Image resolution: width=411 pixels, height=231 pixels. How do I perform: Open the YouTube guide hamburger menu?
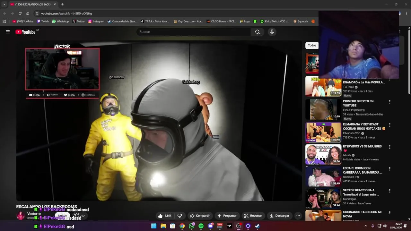tap(8, 32)
